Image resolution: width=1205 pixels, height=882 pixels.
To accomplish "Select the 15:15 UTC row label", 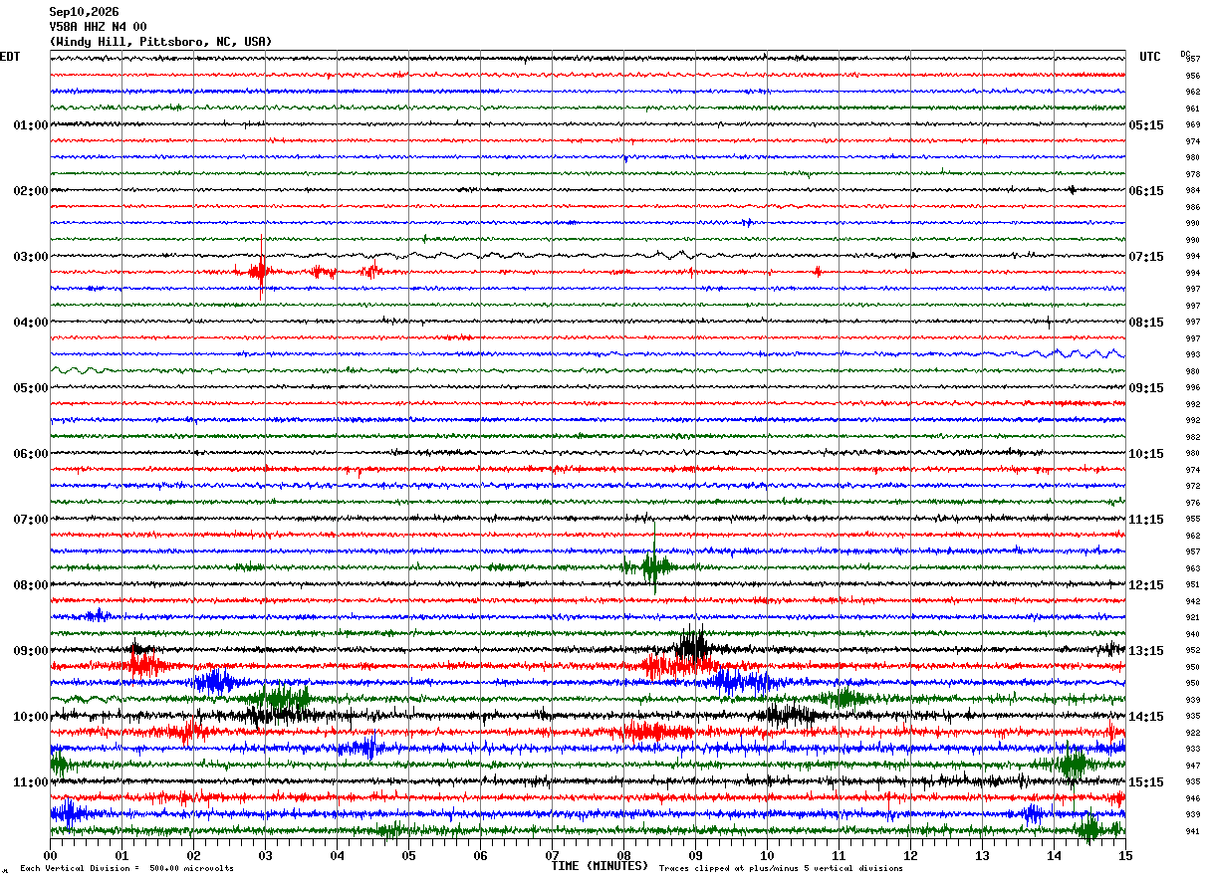I will (x=1146, y=782).
